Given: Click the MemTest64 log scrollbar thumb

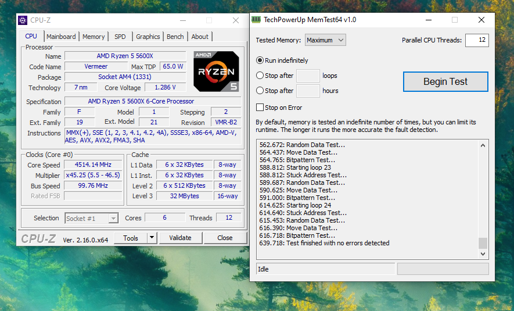Looking at the screenshot, I should (483, 243).
